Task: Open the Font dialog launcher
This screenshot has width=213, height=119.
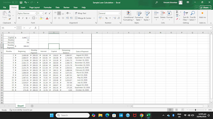Action: pos(51,23)
